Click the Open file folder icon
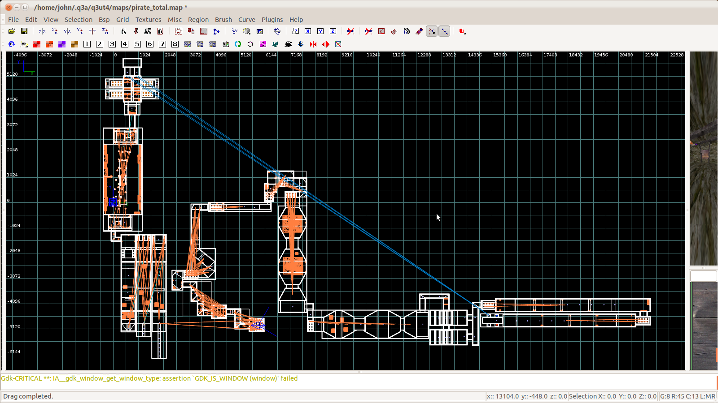This screenshot has width=718, height=403. coord(12,31)
